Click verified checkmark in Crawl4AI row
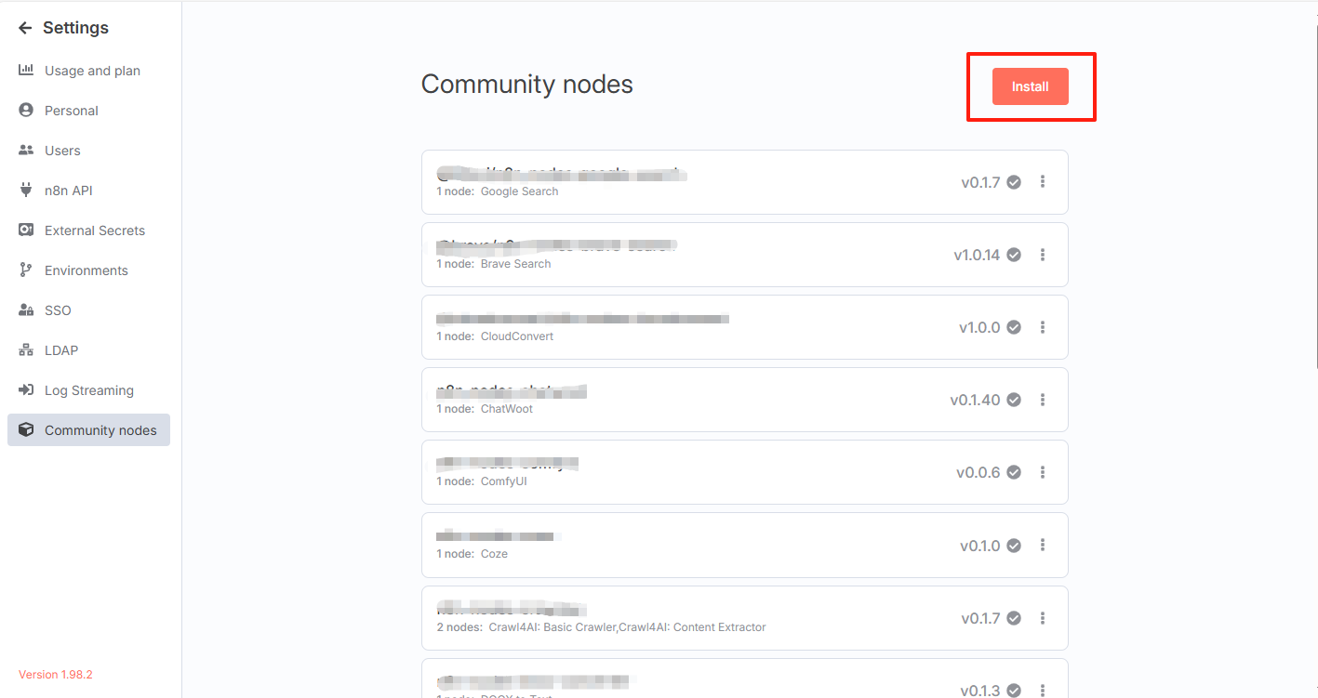The image size is (1318, 698). [x=1014, y=618]
